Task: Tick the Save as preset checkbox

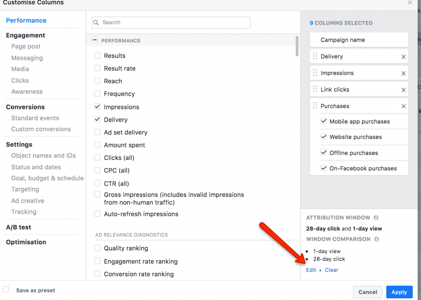Action: tap(6, 289)
